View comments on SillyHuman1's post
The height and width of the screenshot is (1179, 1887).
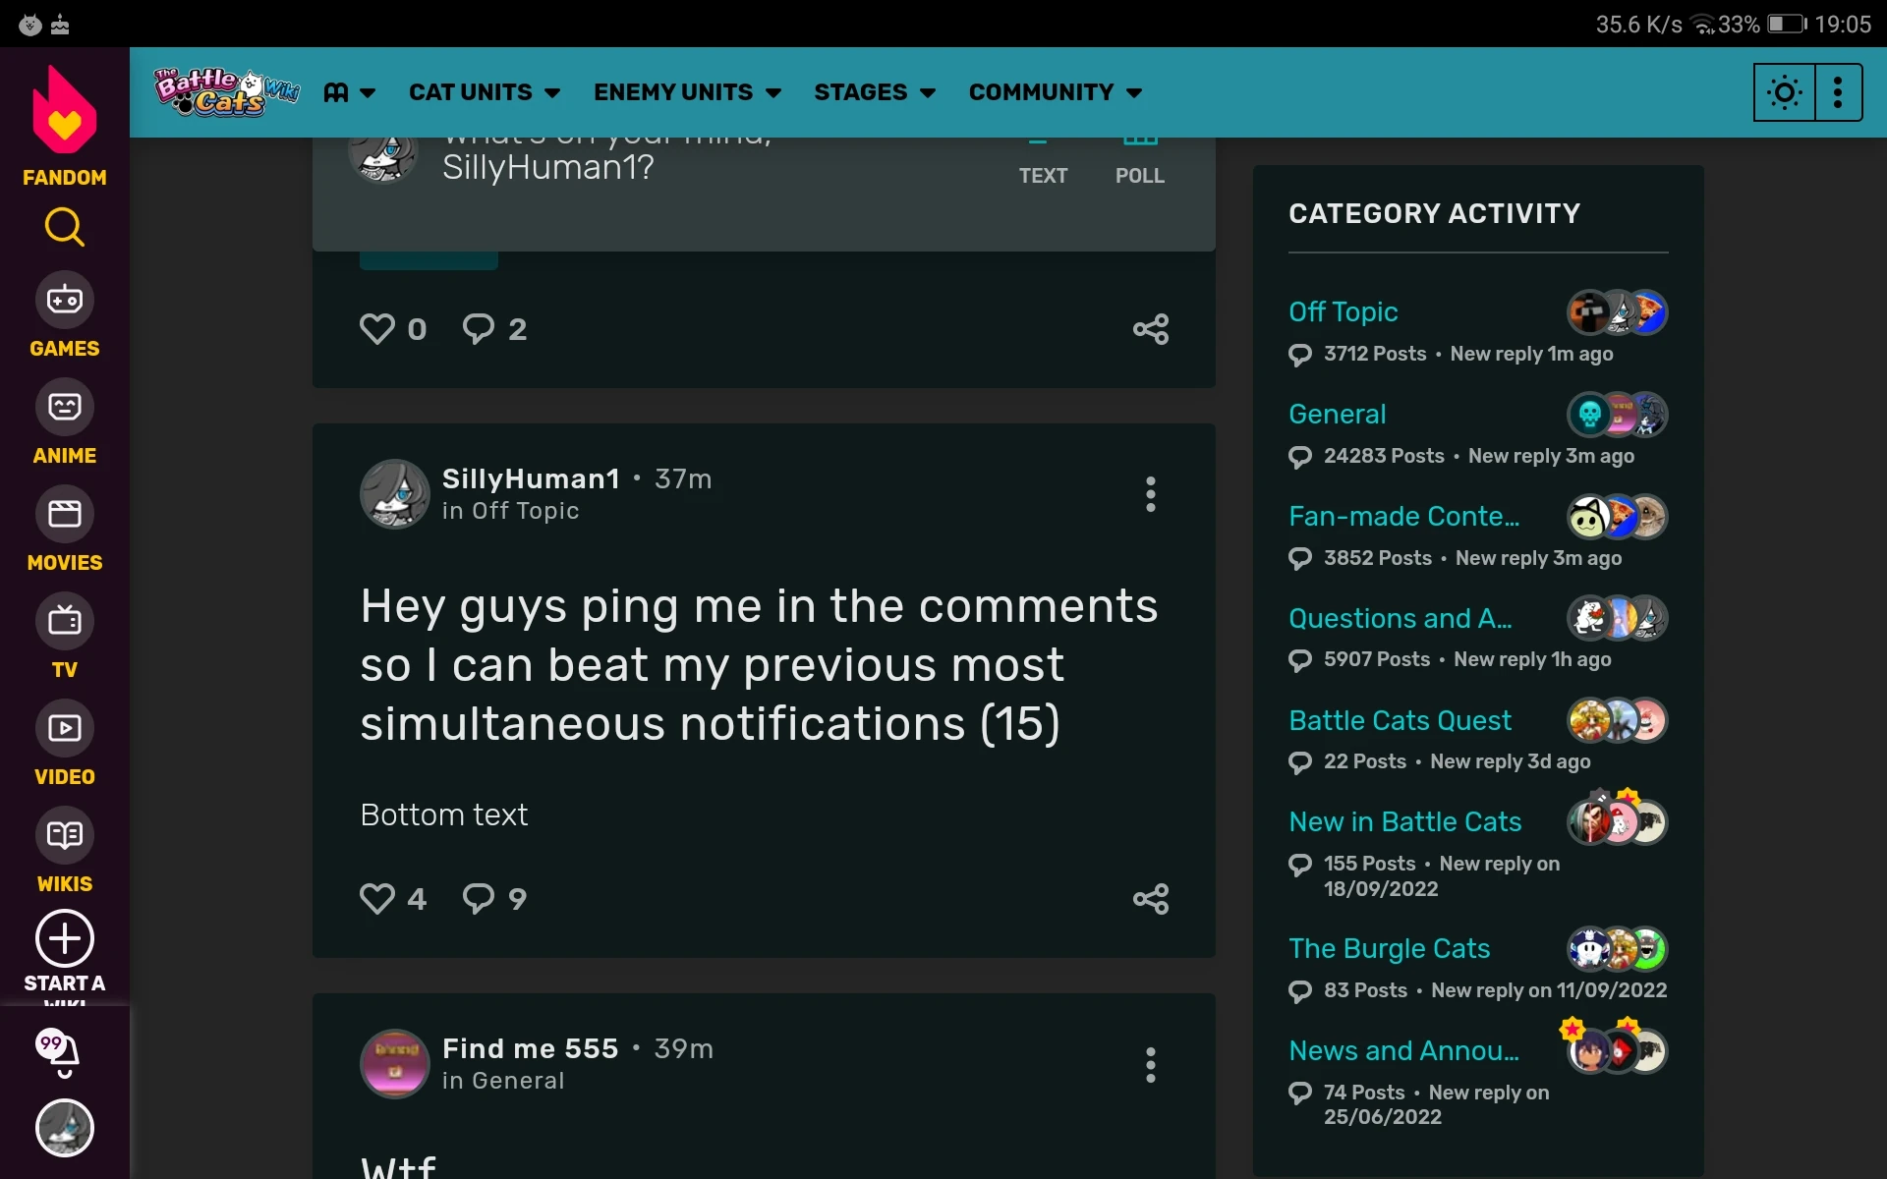point(479,898)
